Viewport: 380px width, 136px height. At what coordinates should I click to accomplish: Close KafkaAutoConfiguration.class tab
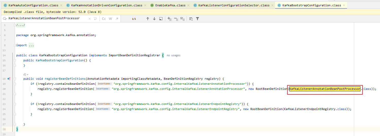pos(61,5)
